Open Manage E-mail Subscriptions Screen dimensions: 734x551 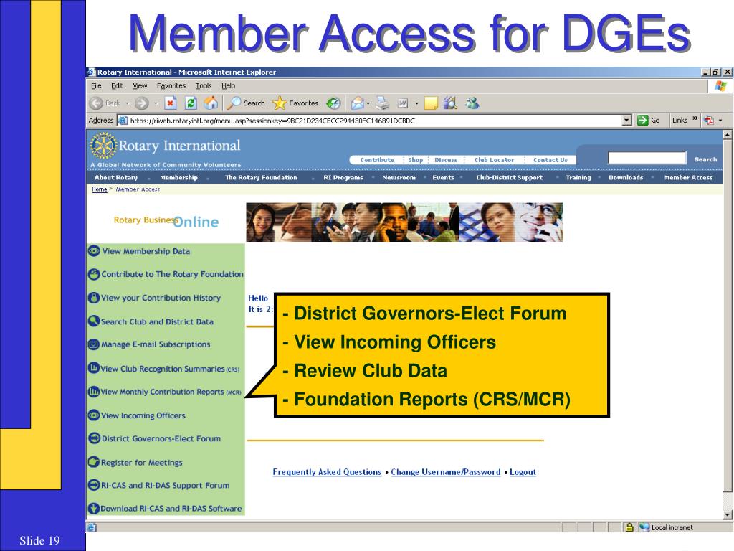coord(149,344)
